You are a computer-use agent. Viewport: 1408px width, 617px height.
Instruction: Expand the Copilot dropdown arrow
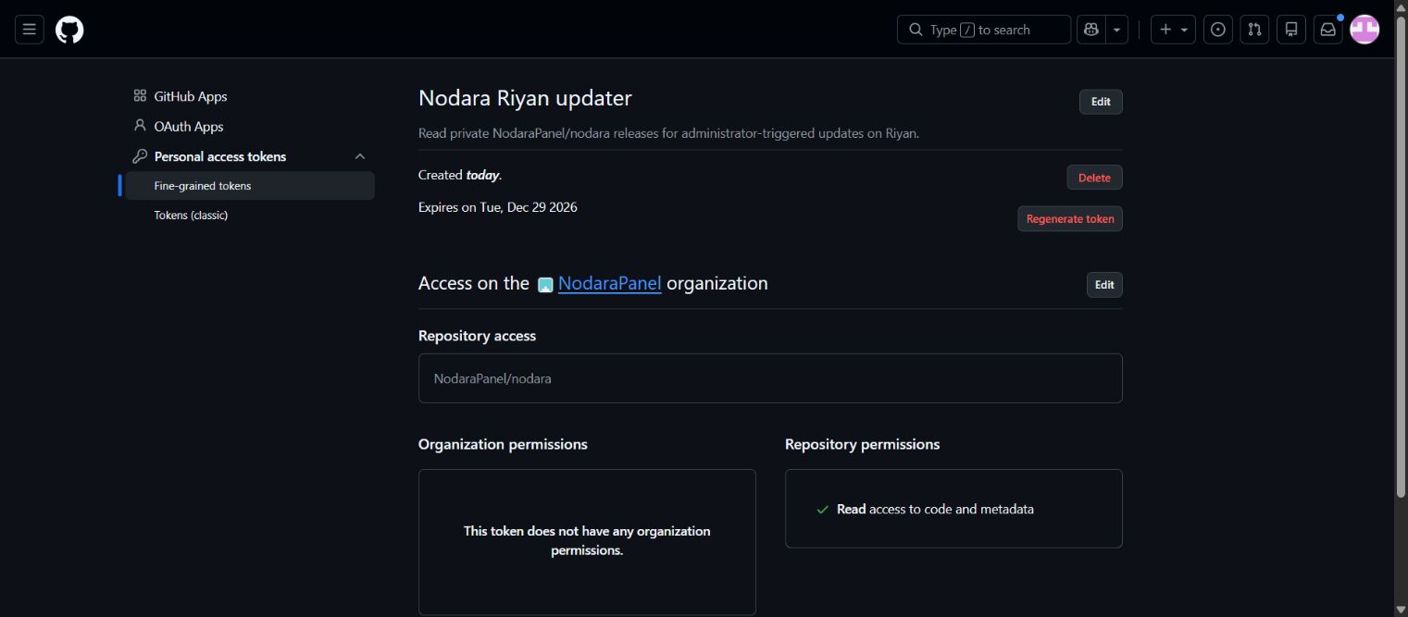tap(1117, 30)
